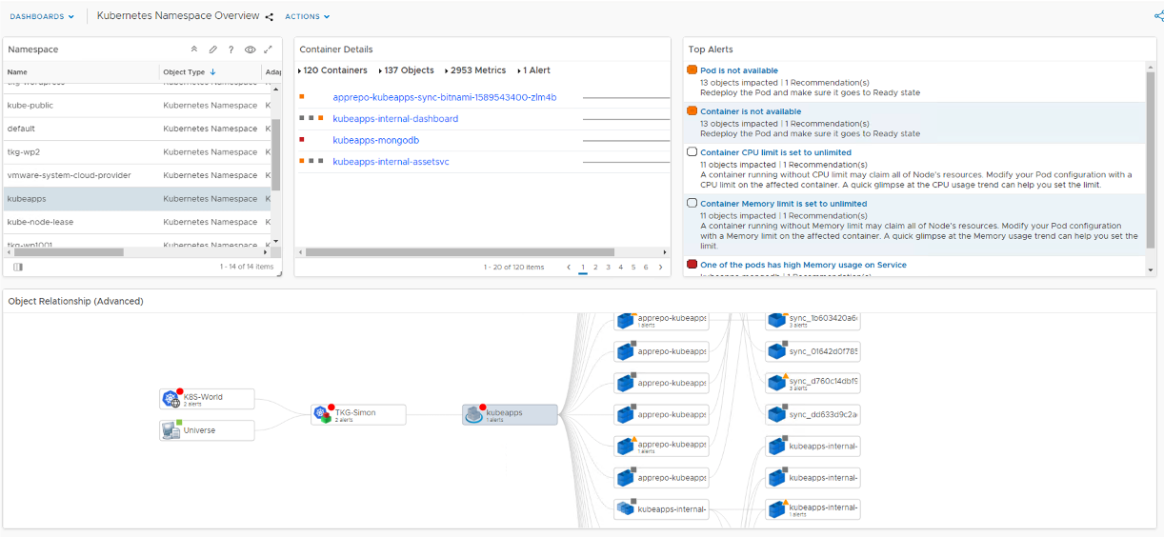Open Container Memory limit is set to unlimited alert
Viewport: 1164px width, 537px height.
pos(784,204)
